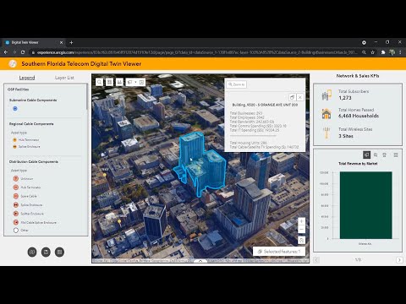Open browser extensions puzzle icon
This screenshot has height=304, width=406.
(383, 52)
